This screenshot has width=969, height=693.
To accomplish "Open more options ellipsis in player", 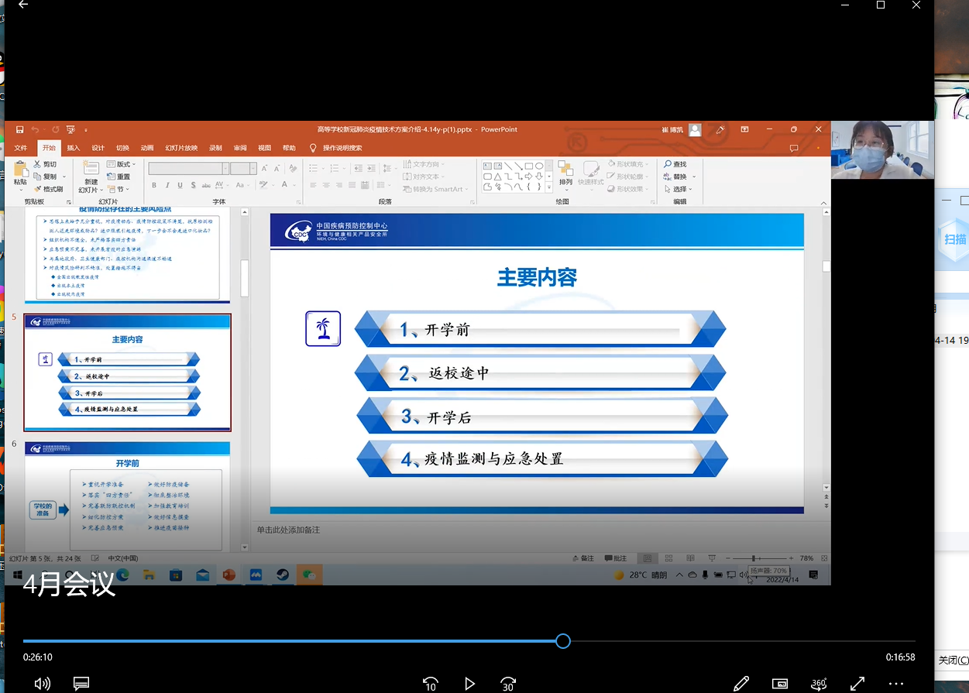I will tap(896, 683).
